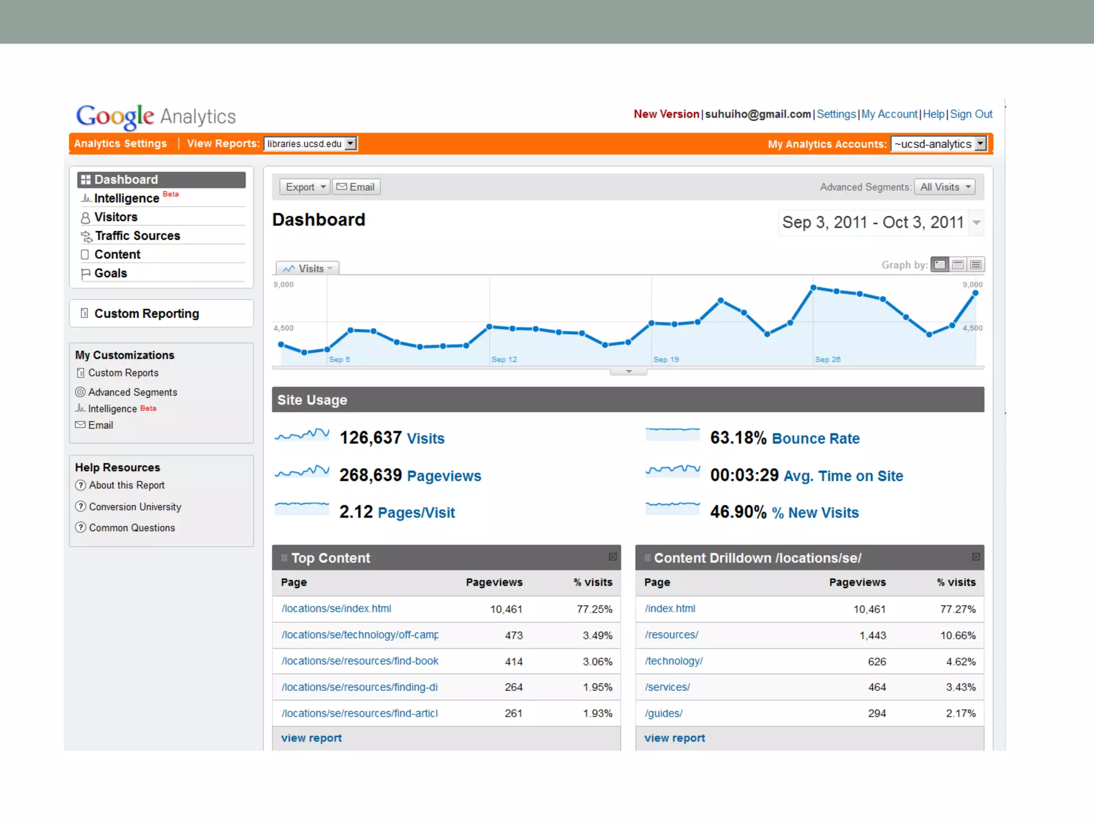The image size is (1094, 820).
Task: Click the Email envelope button in the toolbar
Action: (356, 187)
